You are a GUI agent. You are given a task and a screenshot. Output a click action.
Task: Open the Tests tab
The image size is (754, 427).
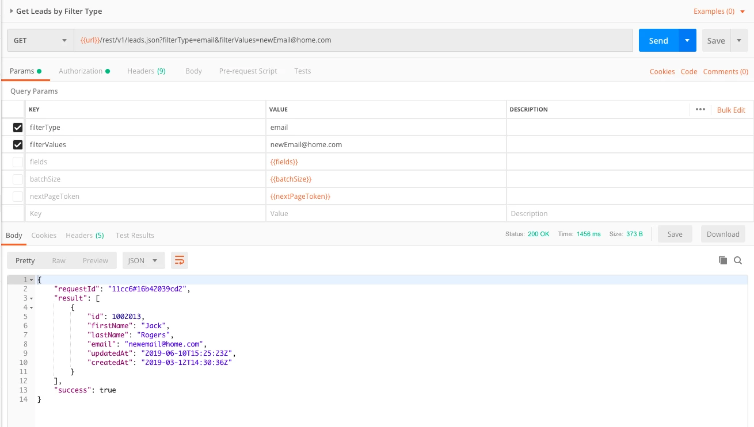pos(302,71)
